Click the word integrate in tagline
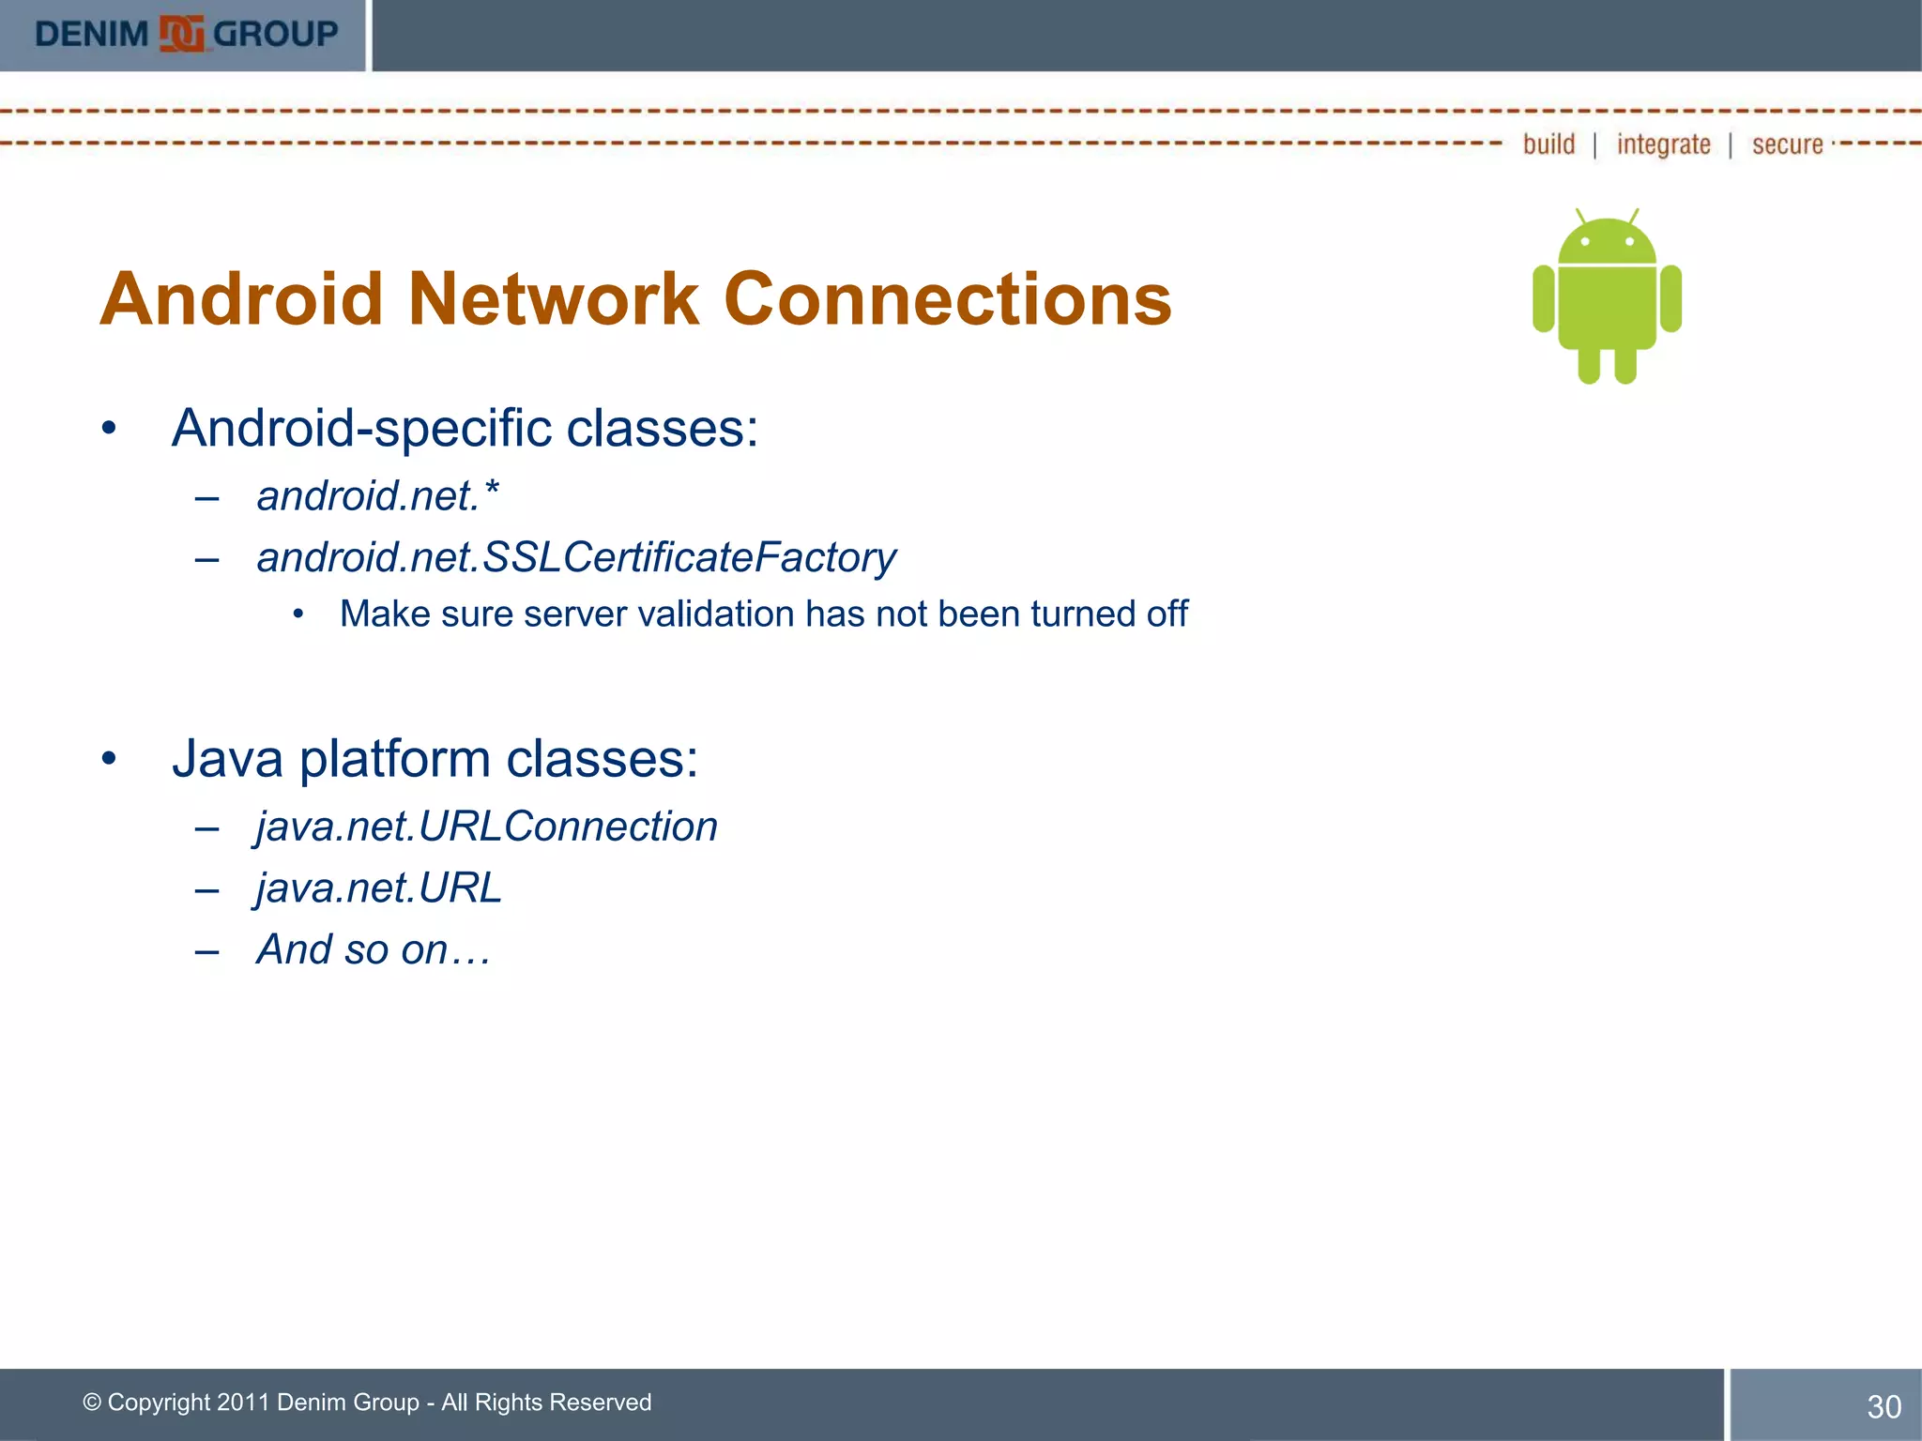Image resolution: width=1922 pixels, height=1441 pixels. tap(1663, 144)
